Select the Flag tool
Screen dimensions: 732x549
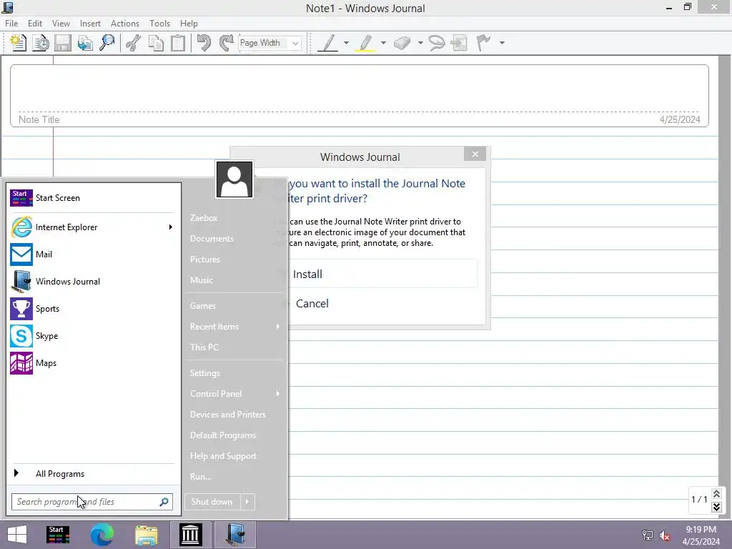(484, 43)
